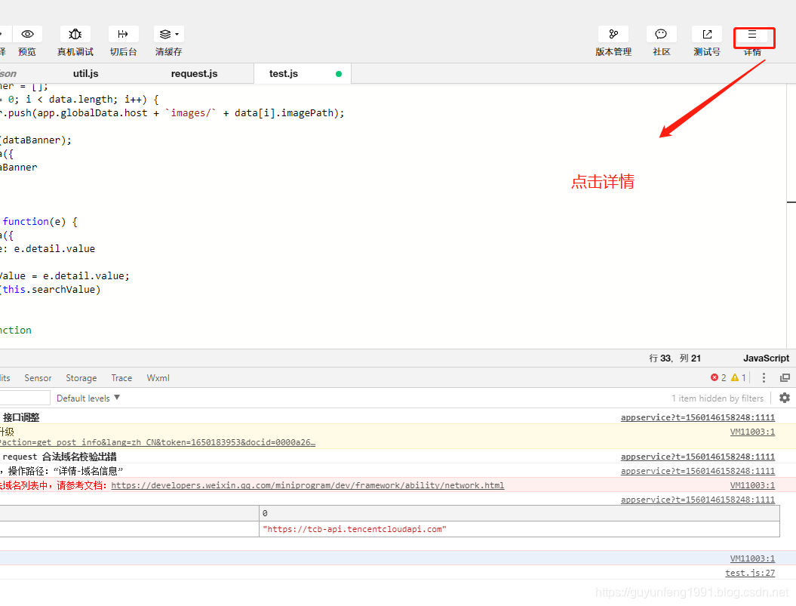This screenshot has width=796, height=606.
Task: Open the devtools three-dot more menu
Action: pos(764,377)
